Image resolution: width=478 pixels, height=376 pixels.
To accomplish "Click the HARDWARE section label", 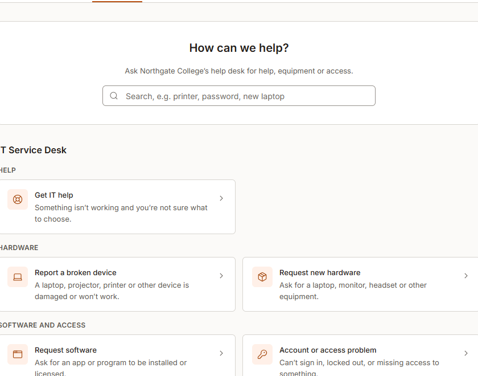I will point(19,248).
